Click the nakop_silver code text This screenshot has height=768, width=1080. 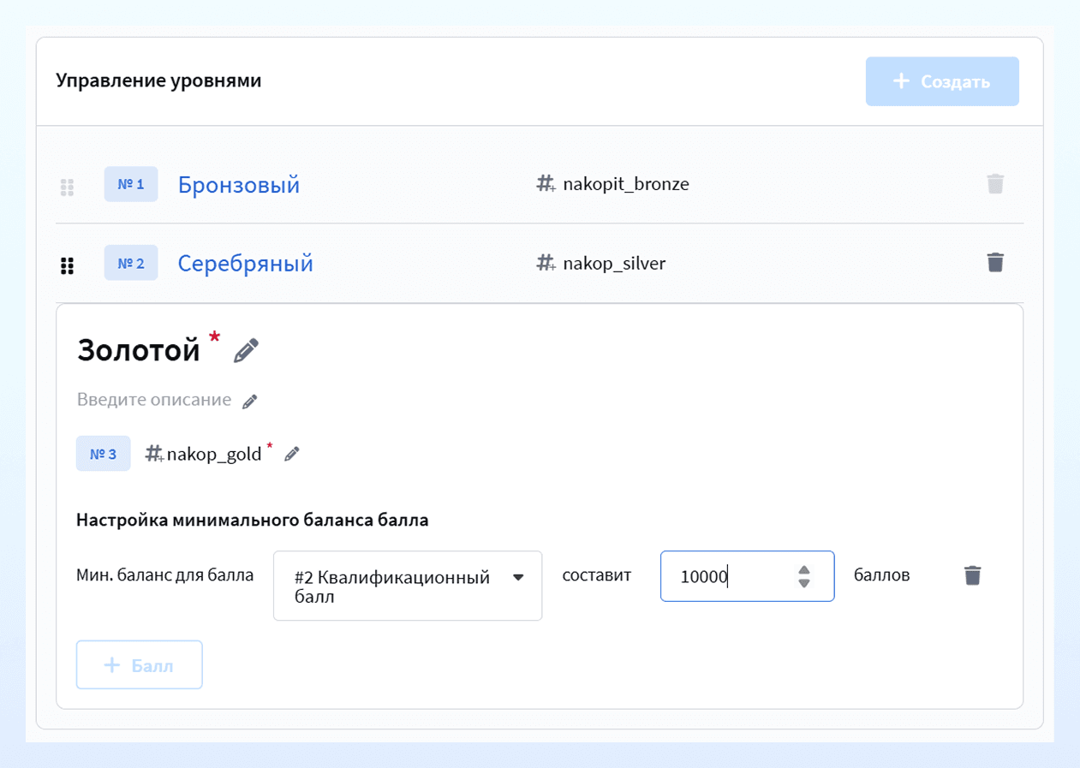coord(614,263)
